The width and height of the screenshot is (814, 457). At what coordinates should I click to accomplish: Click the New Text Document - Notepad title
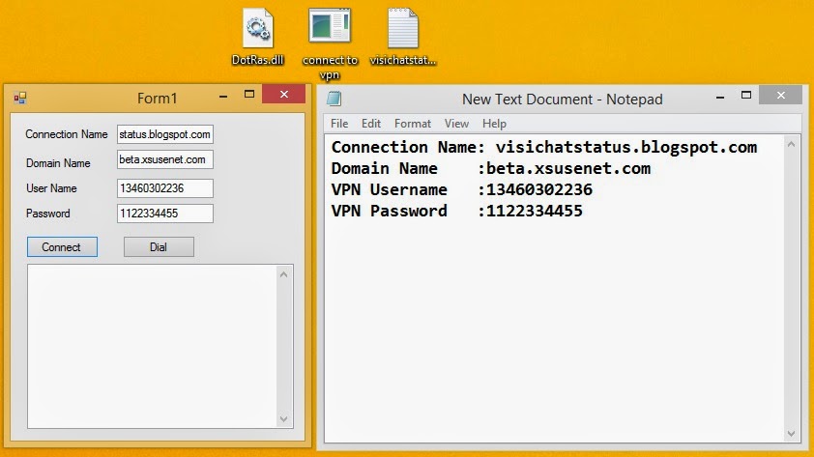coord(563,100)
